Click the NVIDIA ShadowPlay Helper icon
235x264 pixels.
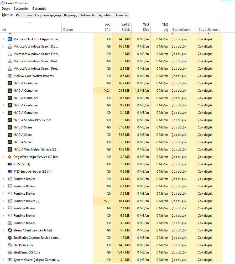(x=10, y=120)
